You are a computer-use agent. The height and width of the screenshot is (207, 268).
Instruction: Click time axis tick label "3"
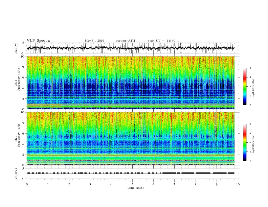(x=90, y=184)
